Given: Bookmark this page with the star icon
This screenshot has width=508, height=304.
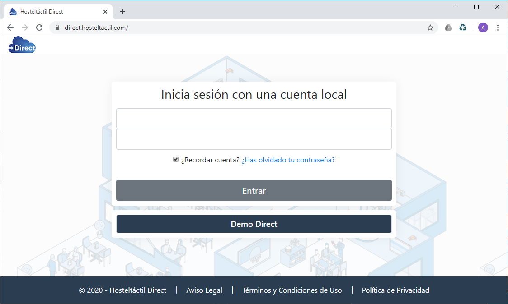Looking at the screenshot, I should click(x=430, y=28).
